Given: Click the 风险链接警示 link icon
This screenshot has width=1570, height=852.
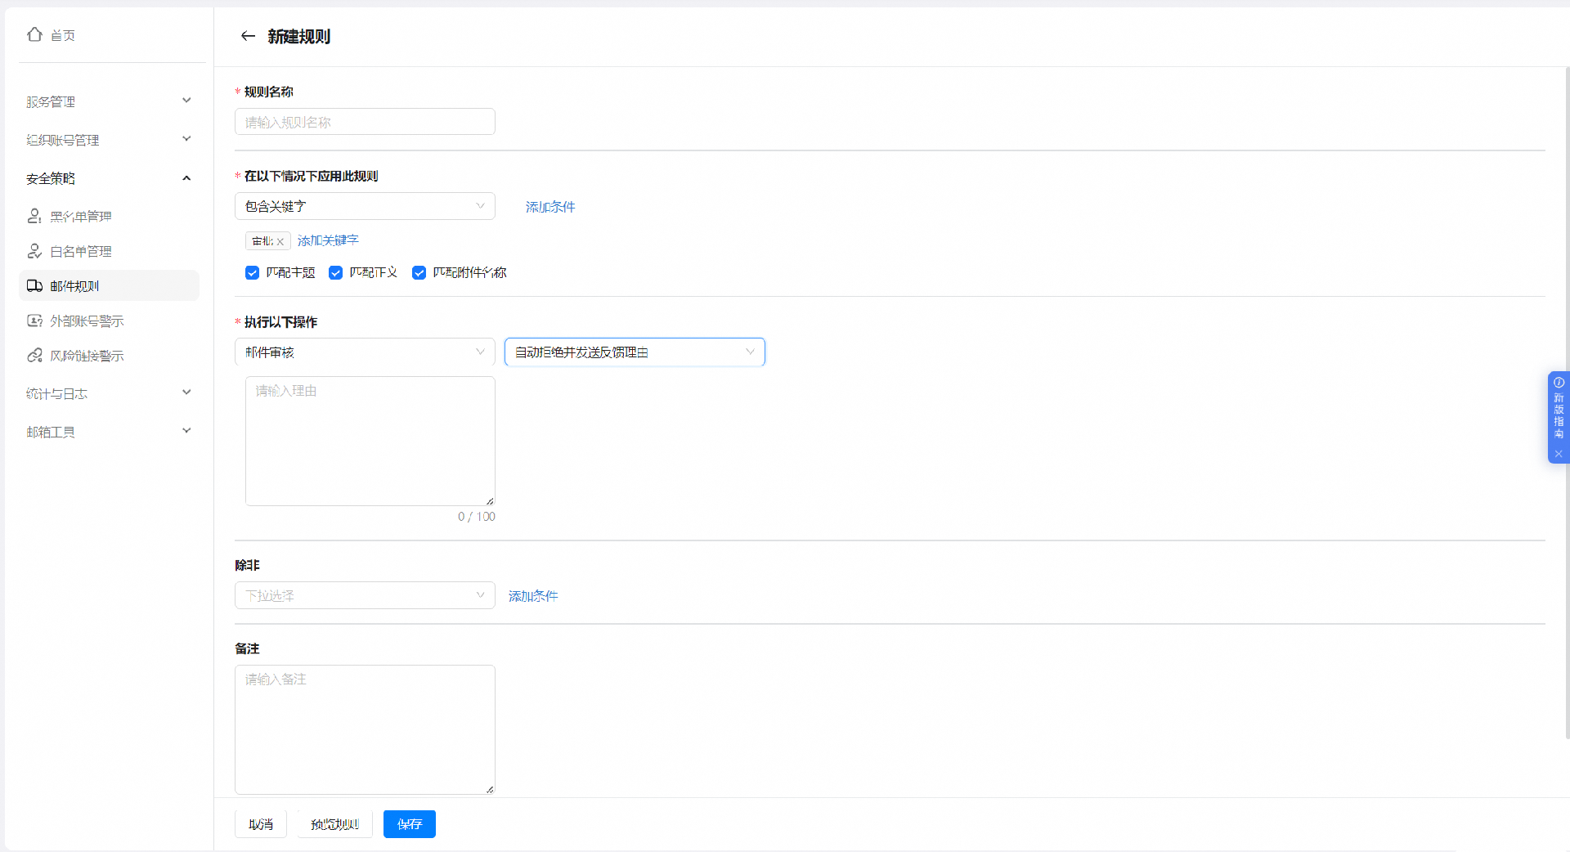Looking at the screenshot, I should tap(34, 356).
